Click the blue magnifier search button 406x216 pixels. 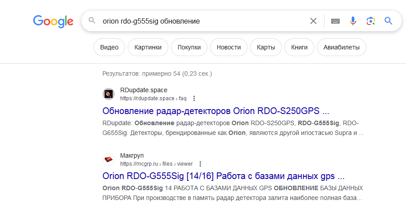(388, 21)
